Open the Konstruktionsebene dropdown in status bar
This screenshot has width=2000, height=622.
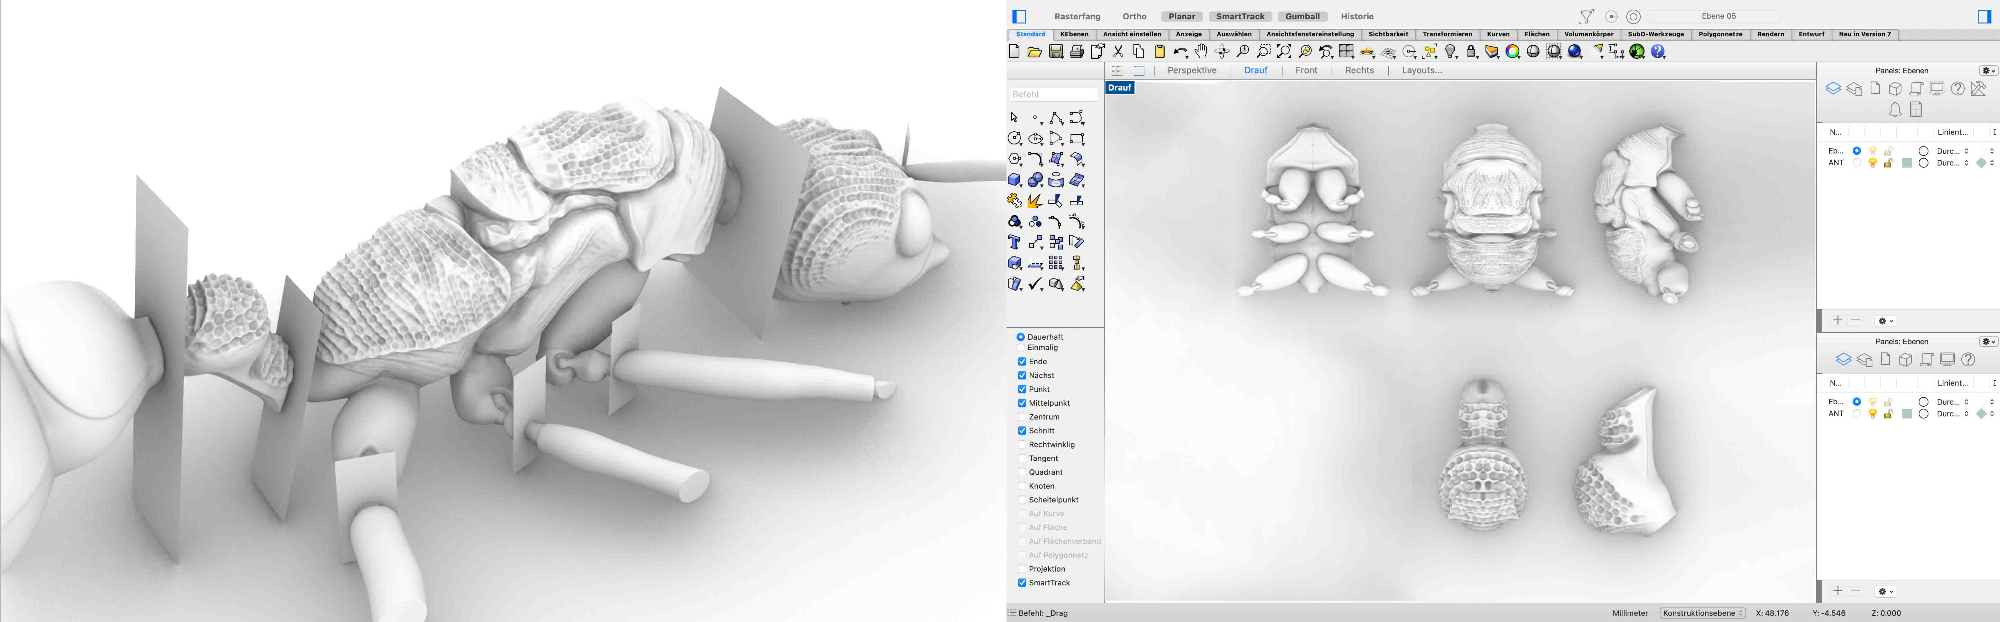1703,613
